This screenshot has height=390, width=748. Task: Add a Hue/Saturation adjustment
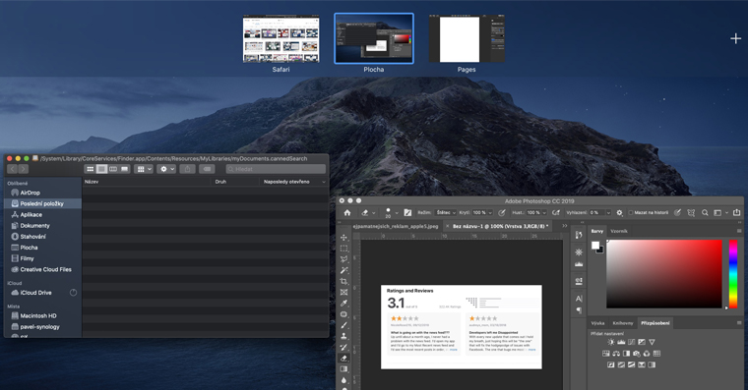pos(606,354)
